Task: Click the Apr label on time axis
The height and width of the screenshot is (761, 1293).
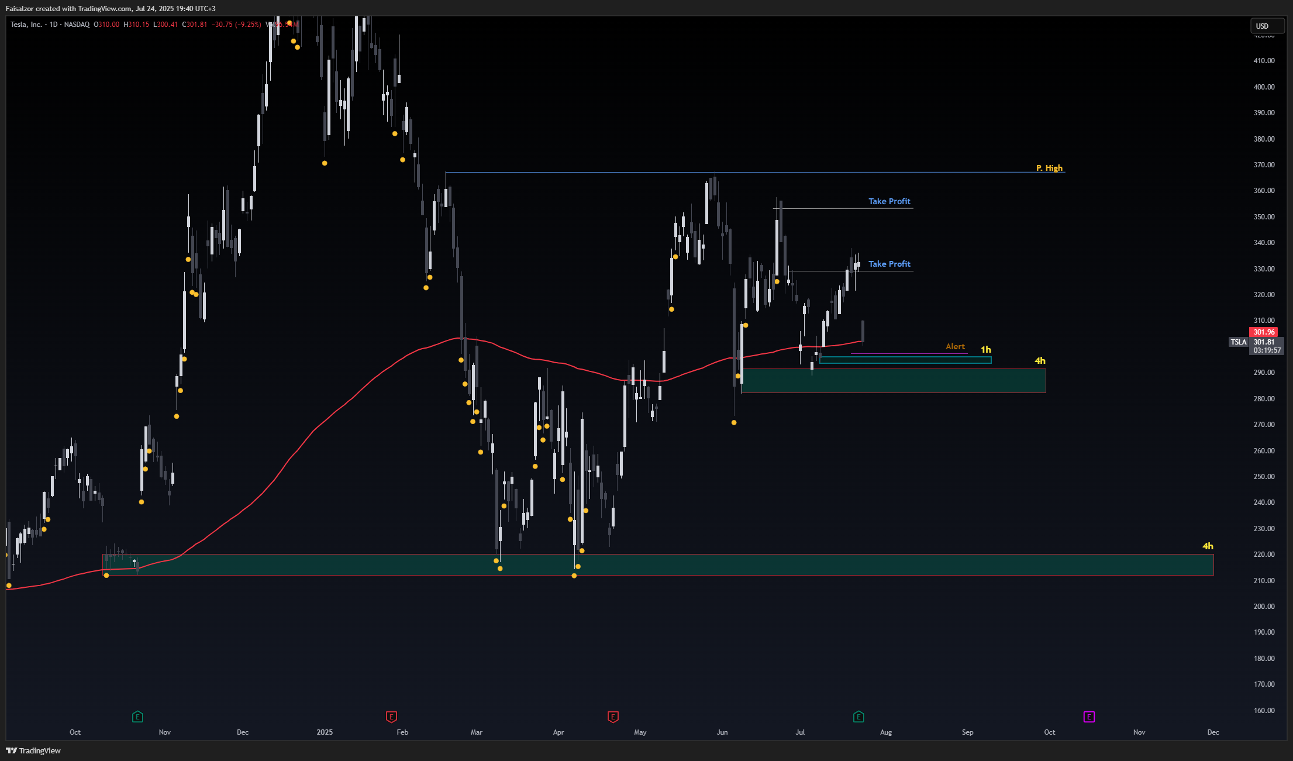Action: [558, 732]
